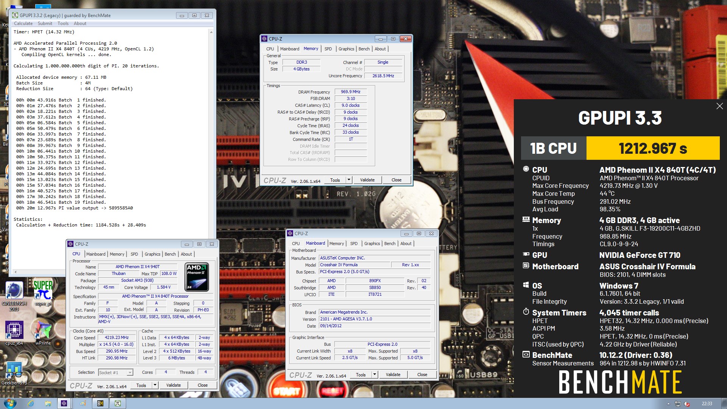Image resolution: width=727 pixels, height=409 pixels.
Task: Launch the super pi desktop icon
Action: 43,293
